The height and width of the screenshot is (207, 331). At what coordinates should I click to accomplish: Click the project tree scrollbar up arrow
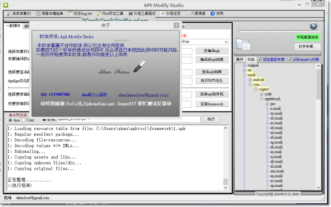coord(319,66)
